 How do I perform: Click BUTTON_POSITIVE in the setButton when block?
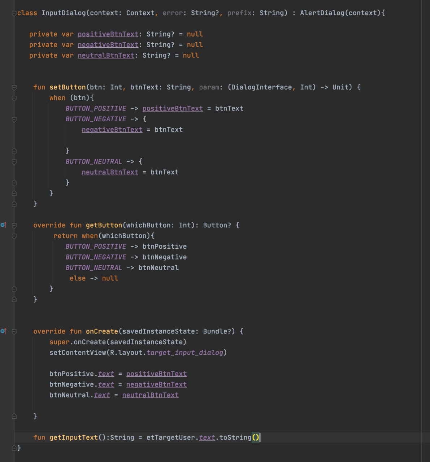(96, 108)
